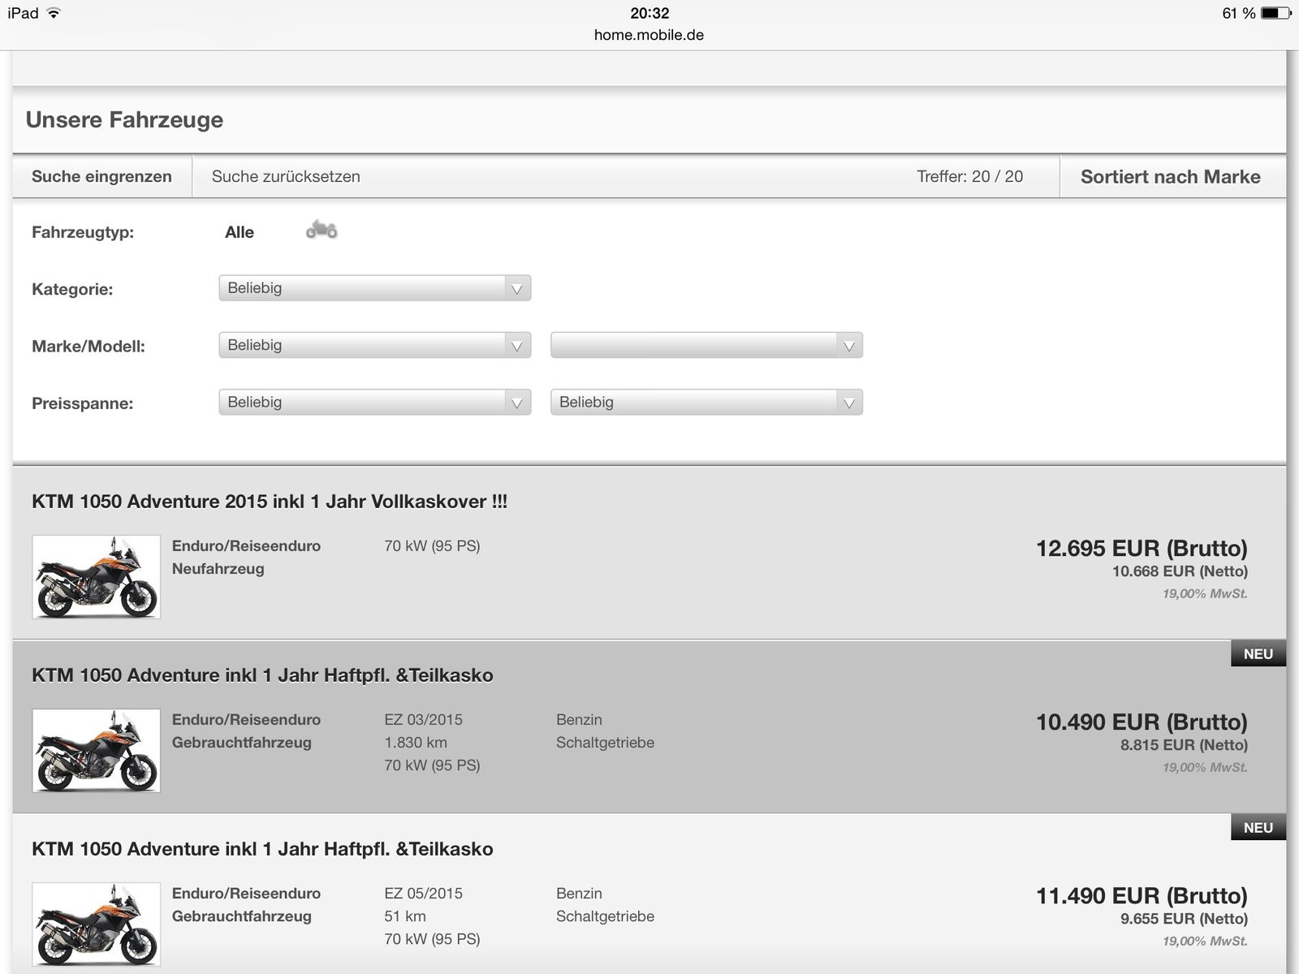Tap the Wi-Fi status icon

click(x=54, y=13)
